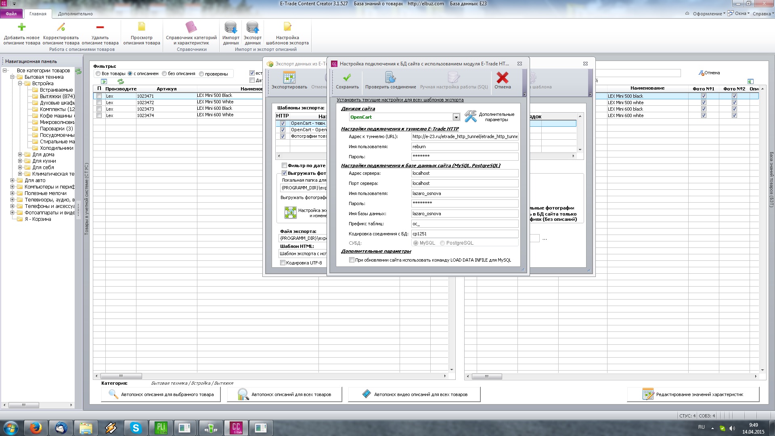Open the 'Справка' help menu
Image resolution: width=775 pixels, height=436 pixels.
(763, 14)
